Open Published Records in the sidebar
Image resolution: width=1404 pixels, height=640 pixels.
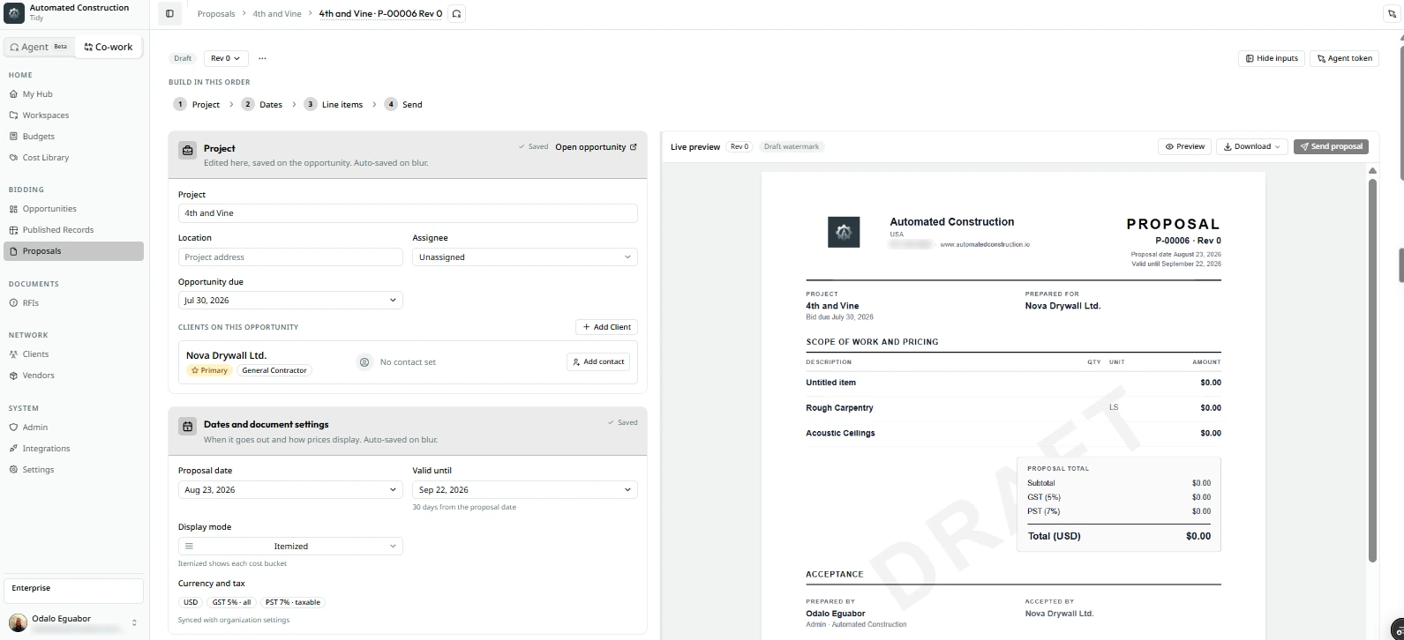point(58,230)
